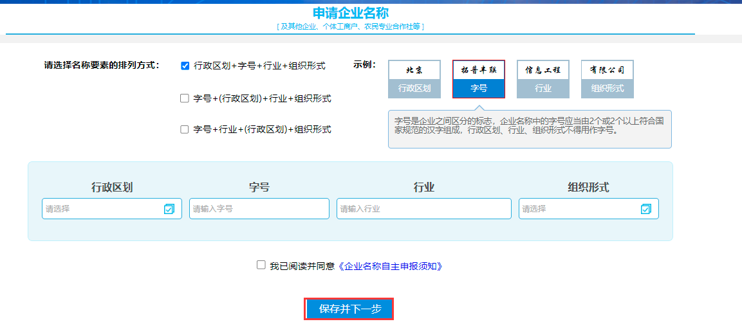Click the 申请企业名称 page heading

(x=351, y=13)
